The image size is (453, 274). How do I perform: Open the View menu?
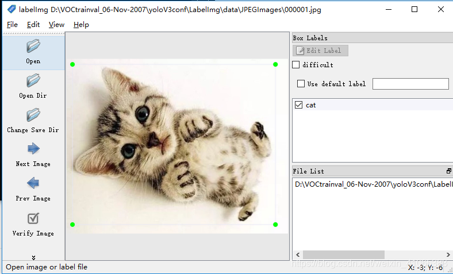(x=56, y=25)
